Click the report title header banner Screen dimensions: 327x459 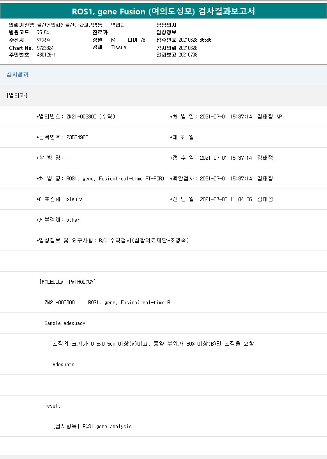click(163, 11)
